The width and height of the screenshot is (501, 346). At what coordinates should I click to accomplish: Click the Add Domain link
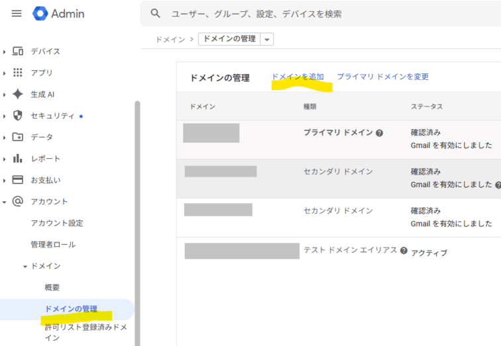pyautogui.click(x=298, y=77)
